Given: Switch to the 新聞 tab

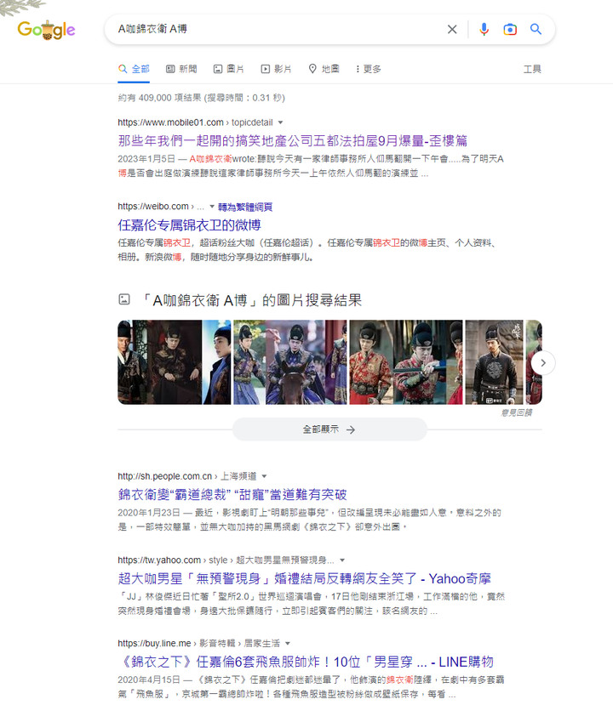Looking at the screenshot, I should click(181, 69).
